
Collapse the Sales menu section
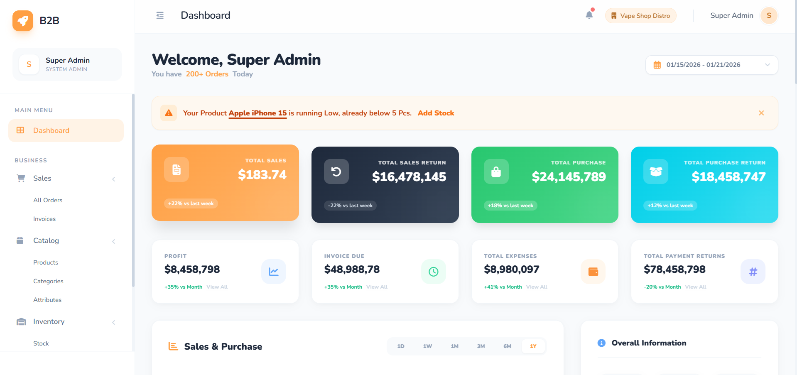point(113,179)
